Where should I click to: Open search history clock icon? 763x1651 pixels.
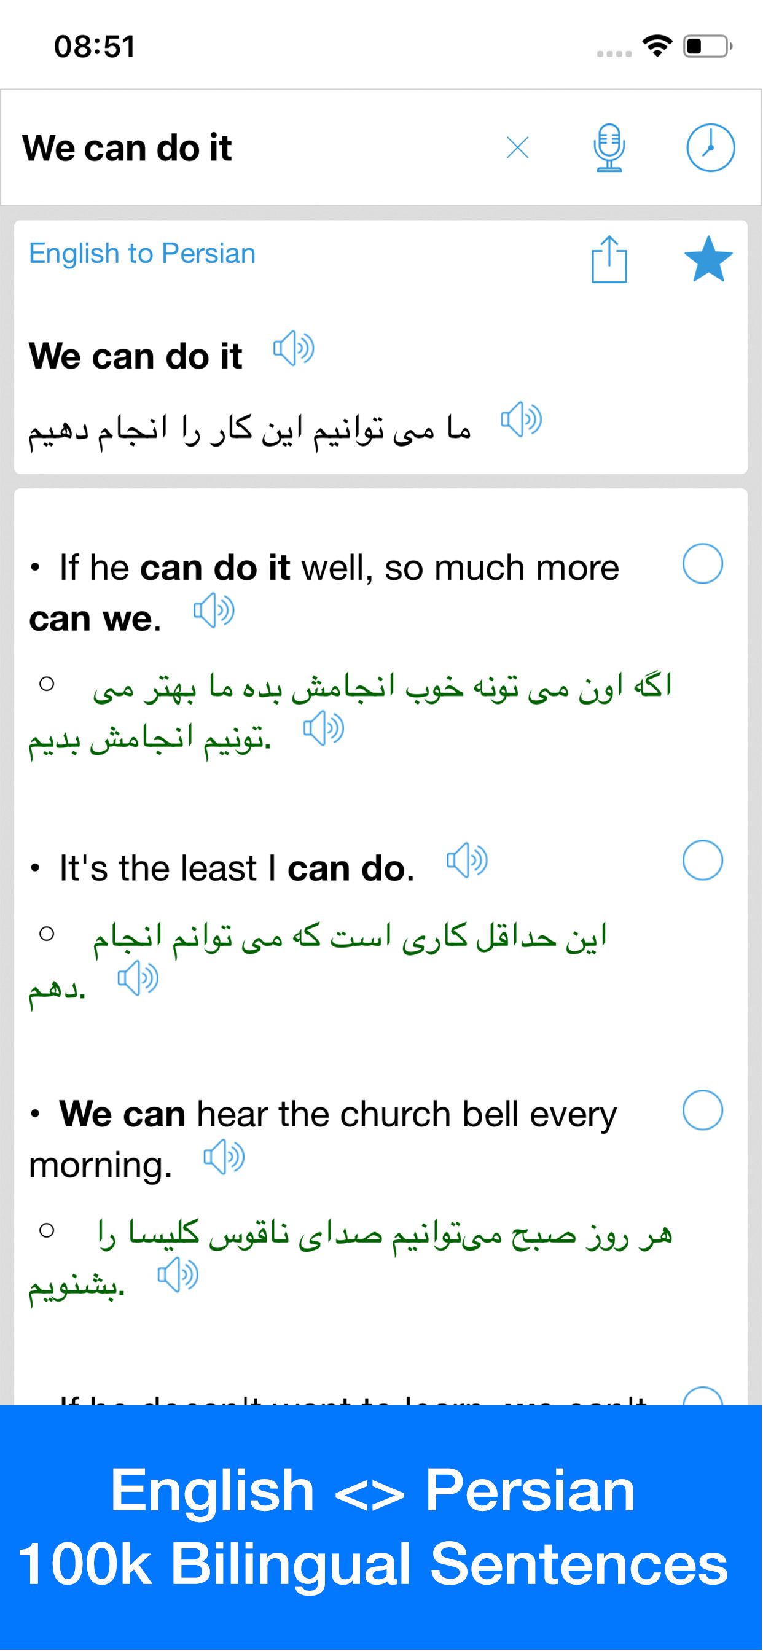pos(710,148)
